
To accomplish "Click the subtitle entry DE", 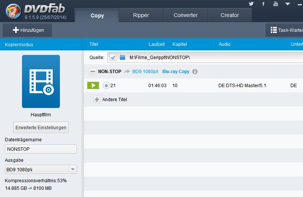I will point(294,85).
